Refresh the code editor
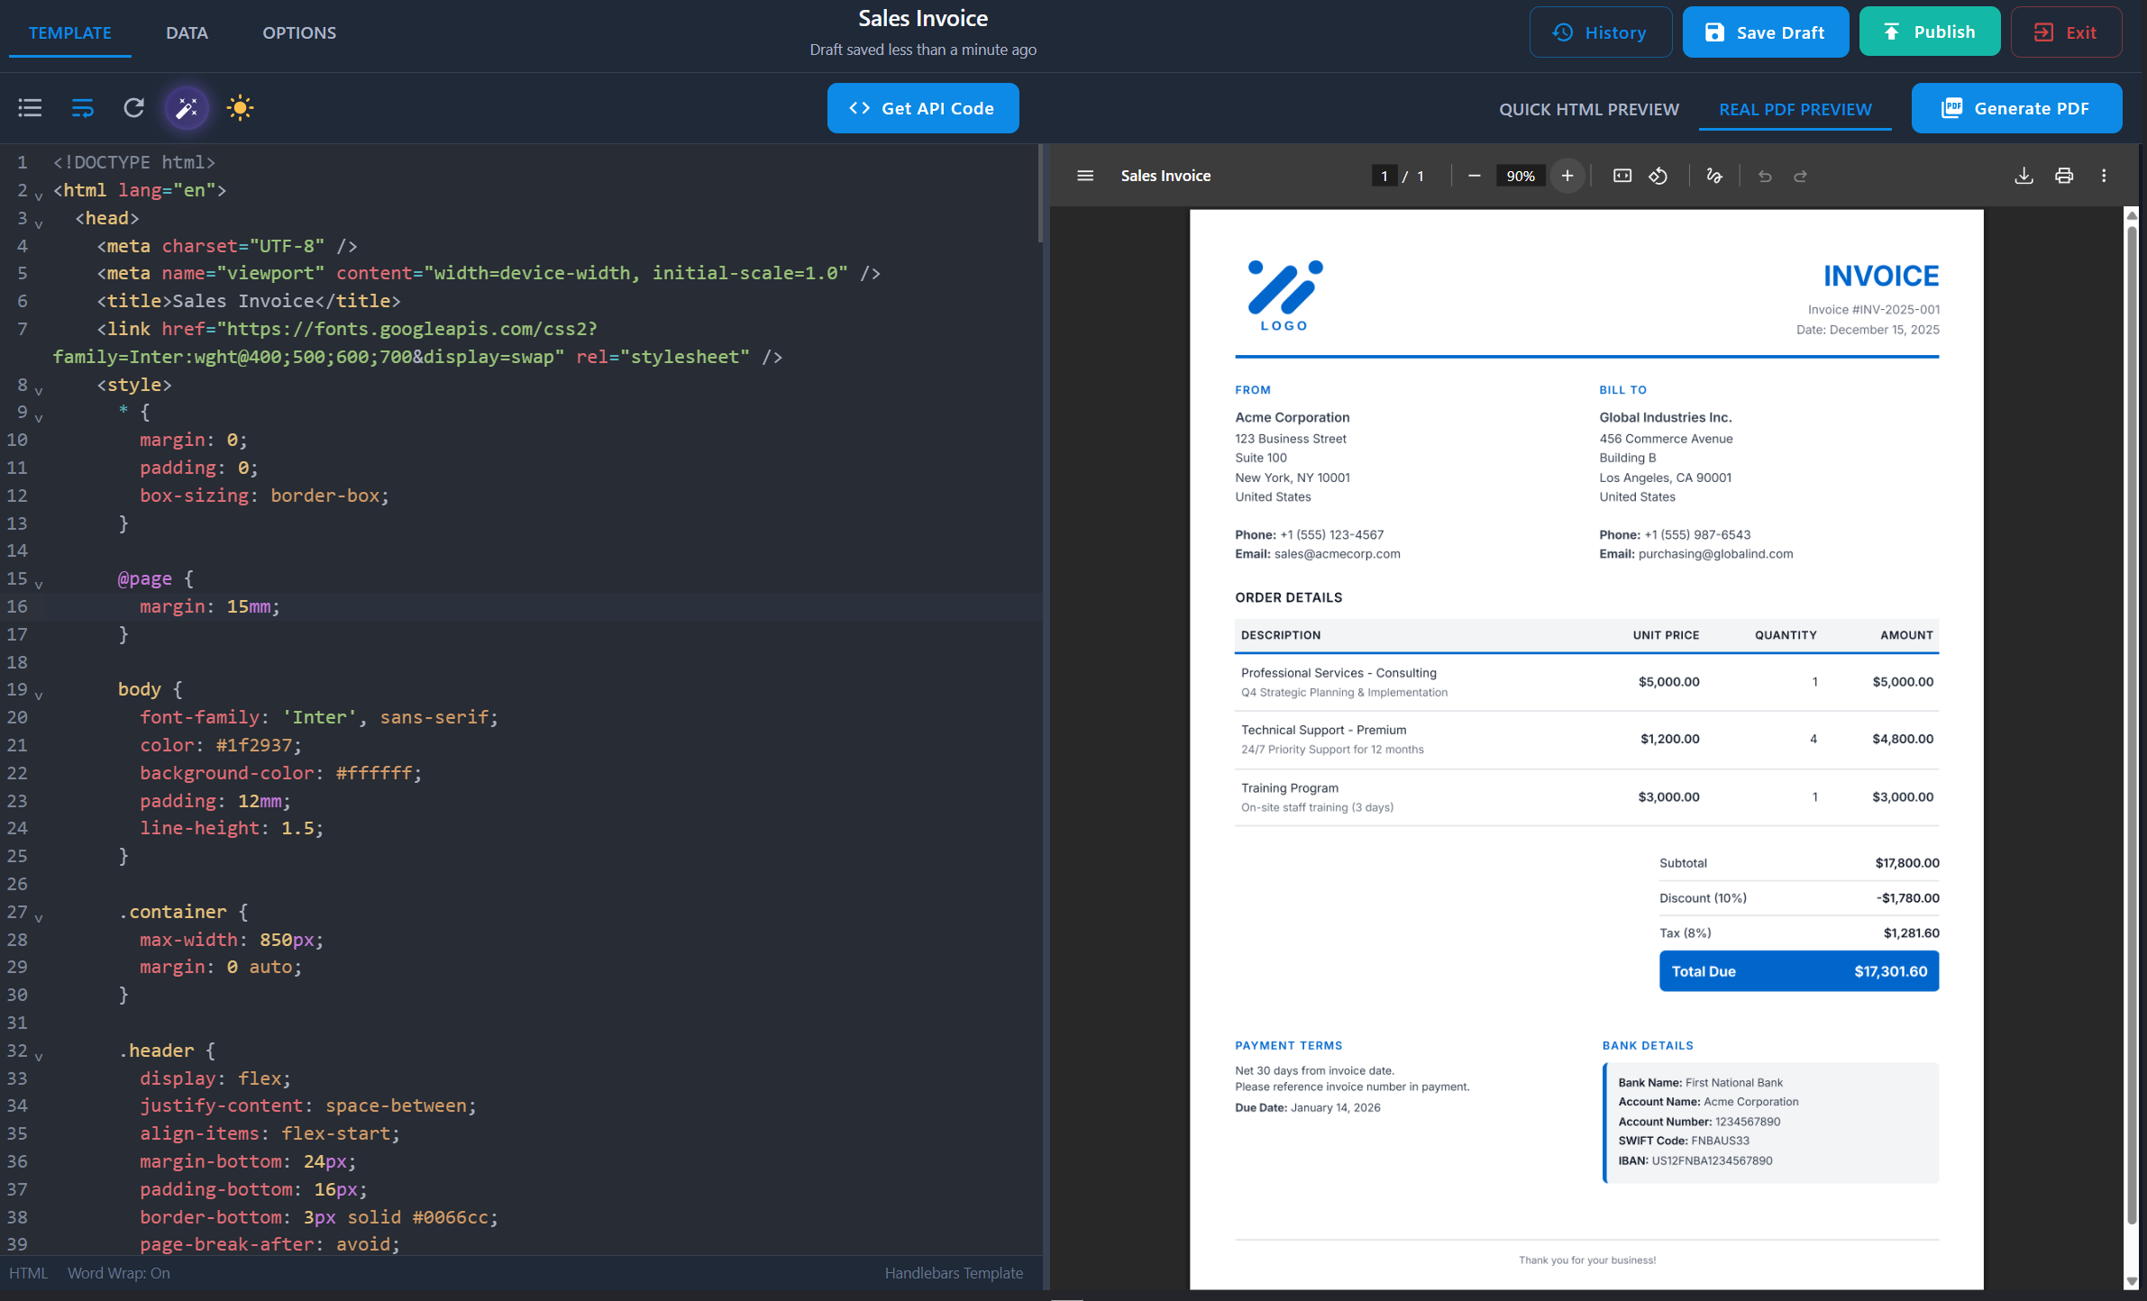Image resolution: width=2147 pixels, height=1301 pixels. click(x=133, y=107)
